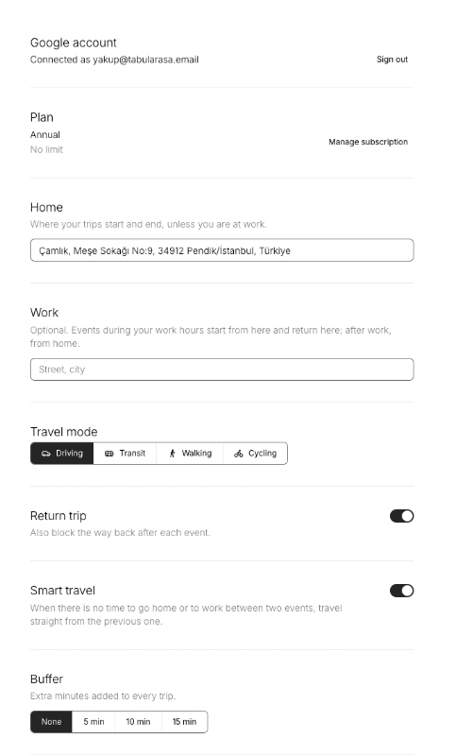
Task: Set the buffer to 10 min
Action: click(x=138, y=722)
